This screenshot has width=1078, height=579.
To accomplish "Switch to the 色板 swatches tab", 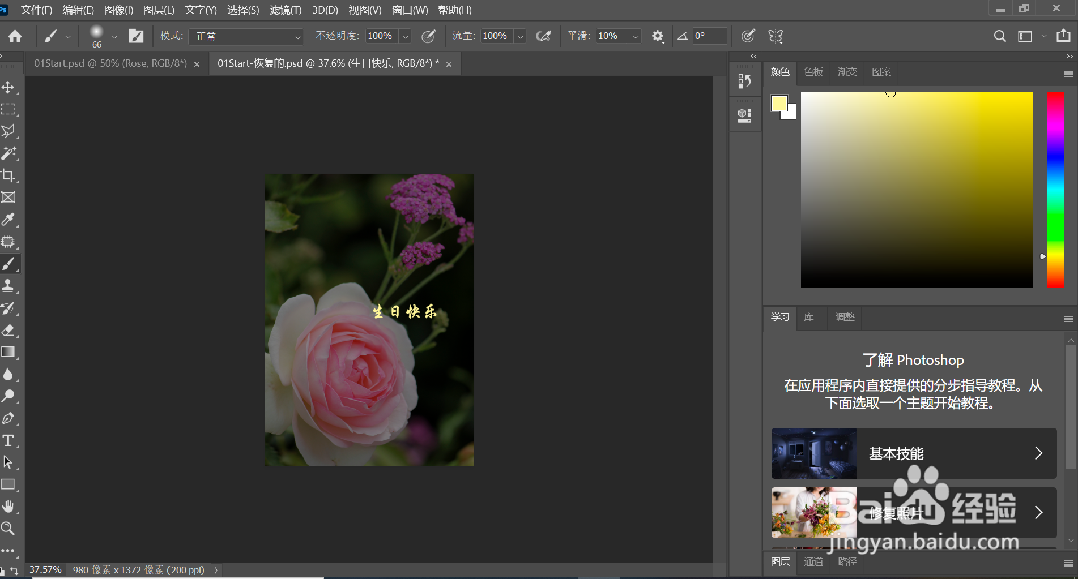I will click(813, 72).
